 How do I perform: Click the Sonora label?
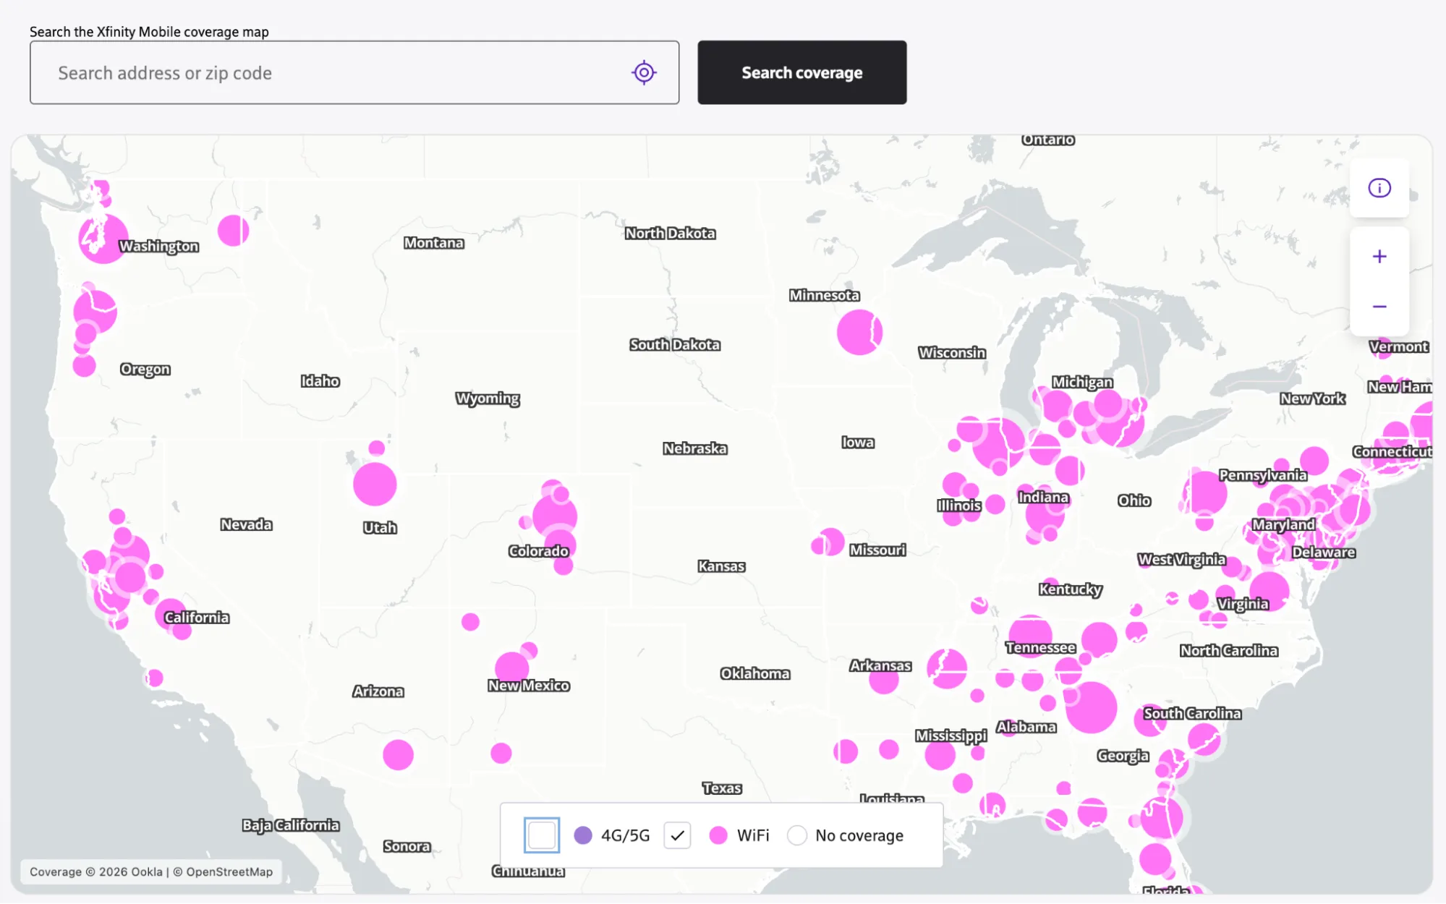pyautogui.click(x=407, y=846)
